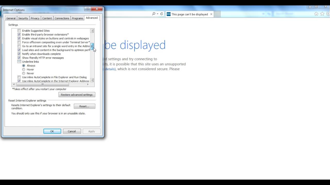Uncheck Enable third-party browser extensions
This screenshot has height=185, width=330.
tap(19, 34)
